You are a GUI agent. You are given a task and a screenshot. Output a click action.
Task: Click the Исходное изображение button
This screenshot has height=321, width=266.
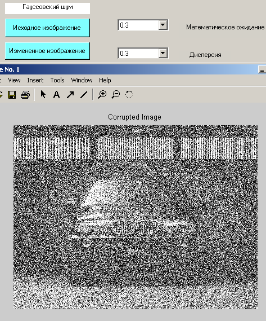47,28
